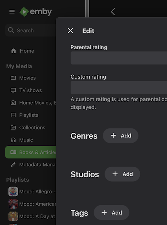Click the Emby logo

36,12
